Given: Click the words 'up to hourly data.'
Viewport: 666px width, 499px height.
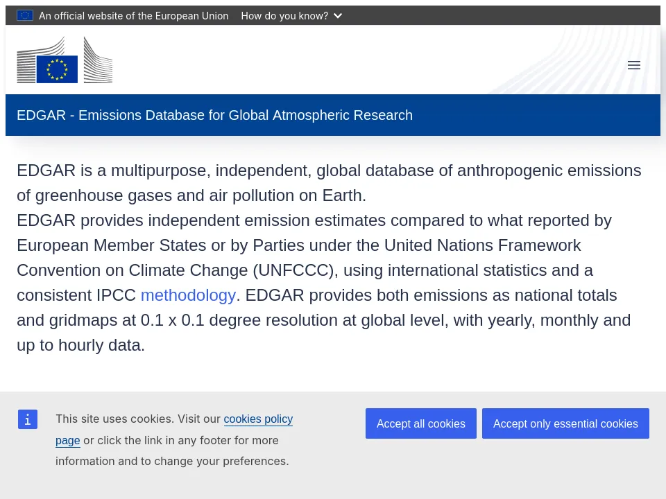Looking at the screenshot, I should 80,345.
